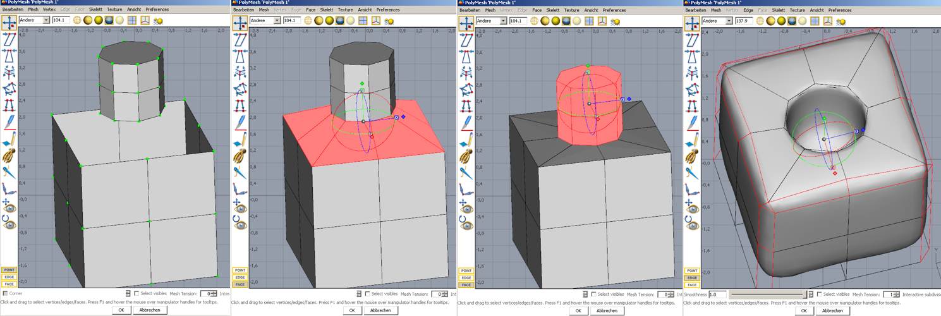
Task: Toggle the grid icon in the point-mode window
Action: [132, 20]
